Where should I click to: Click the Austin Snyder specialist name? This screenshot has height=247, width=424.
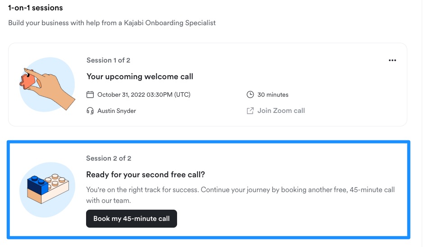click(117, 111)
